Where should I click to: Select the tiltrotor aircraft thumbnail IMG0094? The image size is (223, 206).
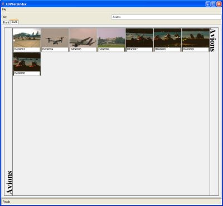pos(55,38)
